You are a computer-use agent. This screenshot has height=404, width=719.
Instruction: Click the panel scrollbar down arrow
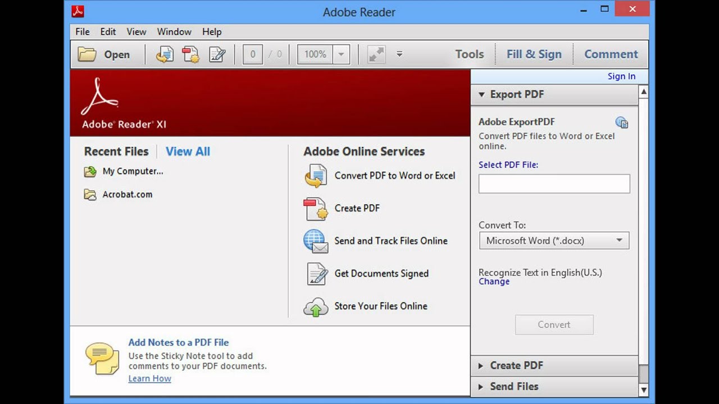pos(644,390)
